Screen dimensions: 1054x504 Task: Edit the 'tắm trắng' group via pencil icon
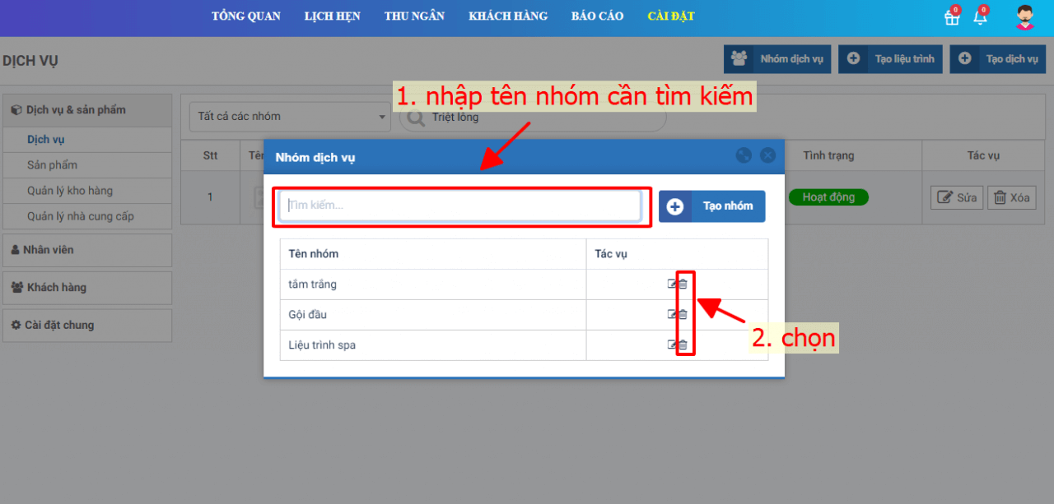tap(672, 284)
